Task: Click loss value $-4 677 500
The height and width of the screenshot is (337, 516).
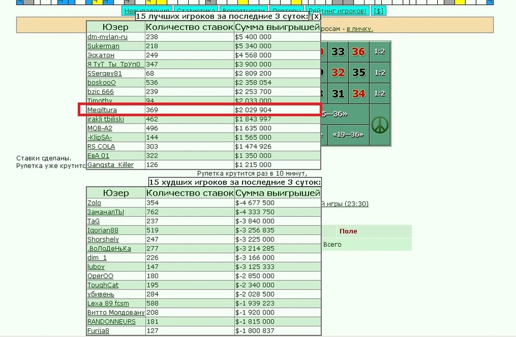Action: click(255, 203)
